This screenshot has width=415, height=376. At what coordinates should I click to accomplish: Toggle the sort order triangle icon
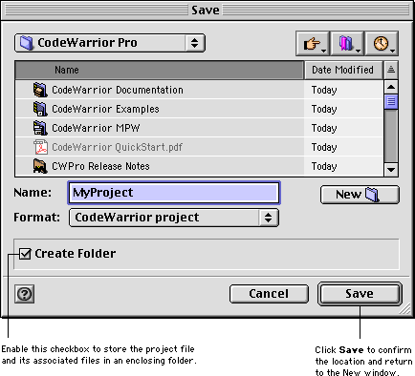point(391,70)
